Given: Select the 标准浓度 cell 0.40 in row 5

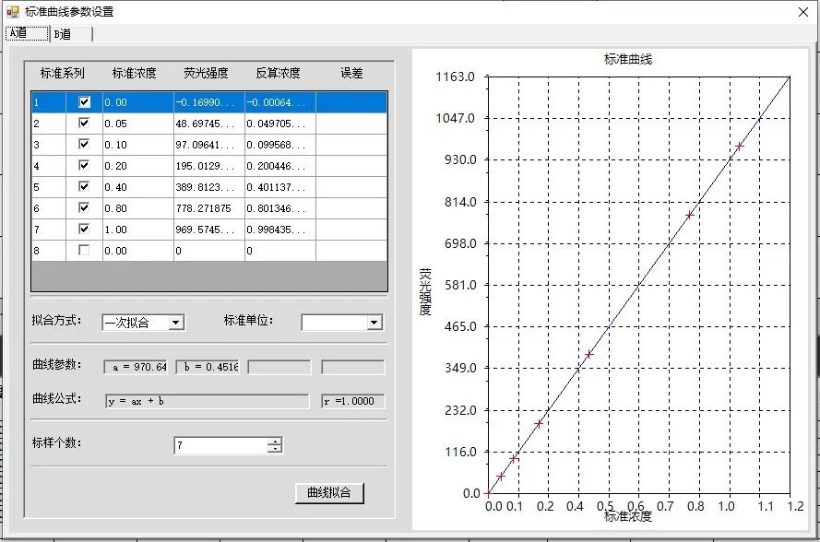Looking at the screenshot, I should 138,187.
